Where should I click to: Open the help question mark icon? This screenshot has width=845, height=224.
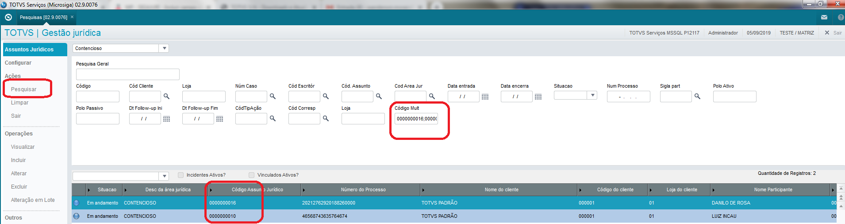pyautogui.click(x=841, y=17)
